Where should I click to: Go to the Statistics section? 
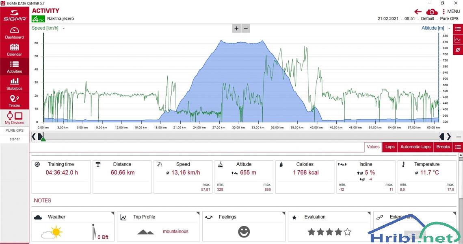pos(14,84)
